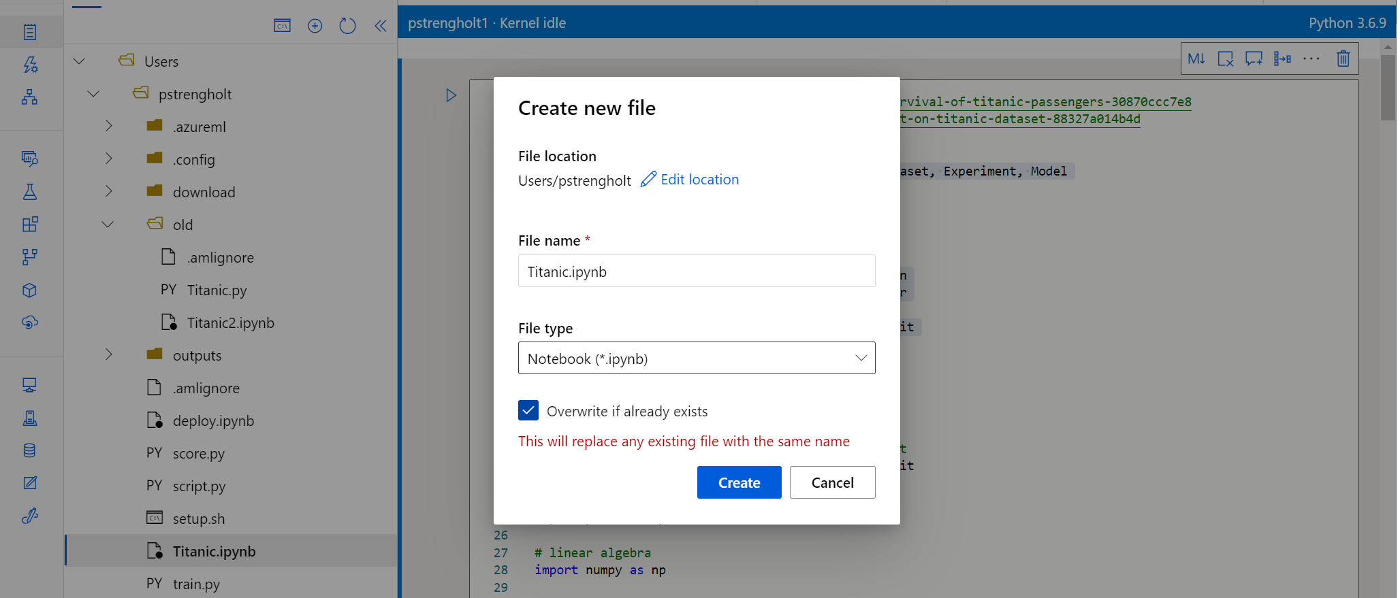Click the add new file plus icon
1400x598 pixels.
(x=315, y=26)
